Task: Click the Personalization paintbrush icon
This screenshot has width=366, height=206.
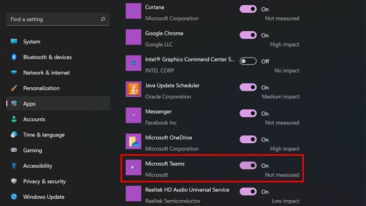Action: (x=14, y=88)
